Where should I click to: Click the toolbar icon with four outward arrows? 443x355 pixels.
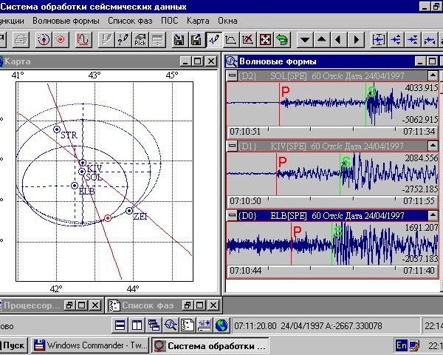266,39
